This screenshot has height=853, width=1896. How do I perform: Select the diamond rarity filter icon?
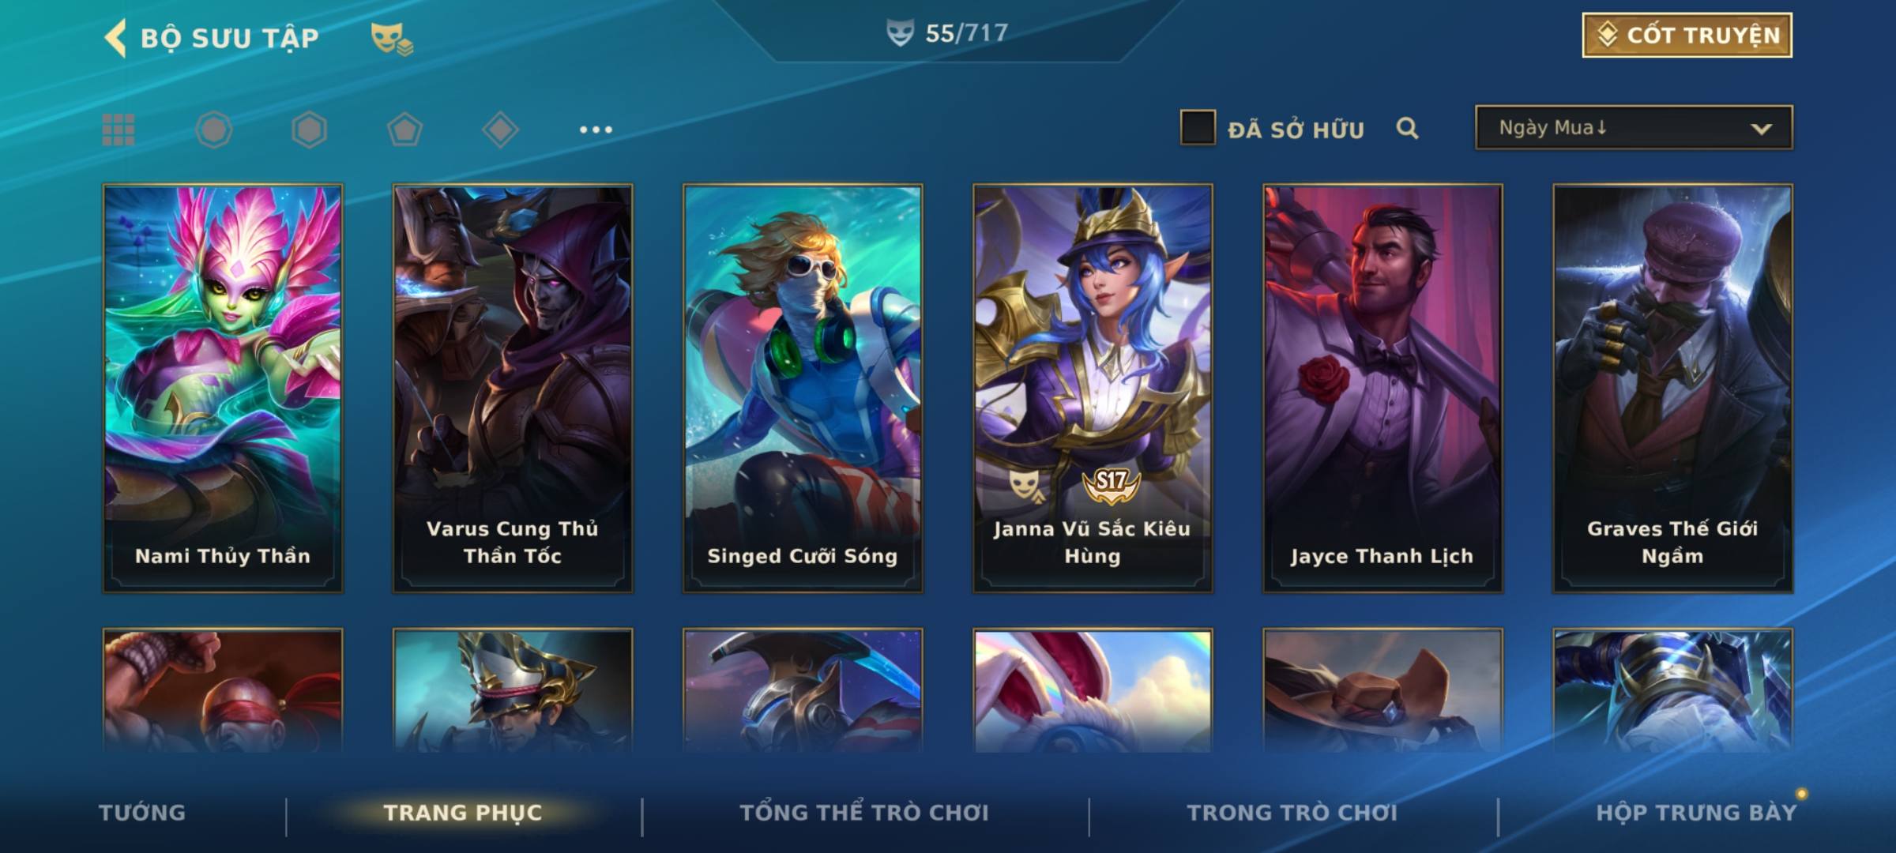500,130
